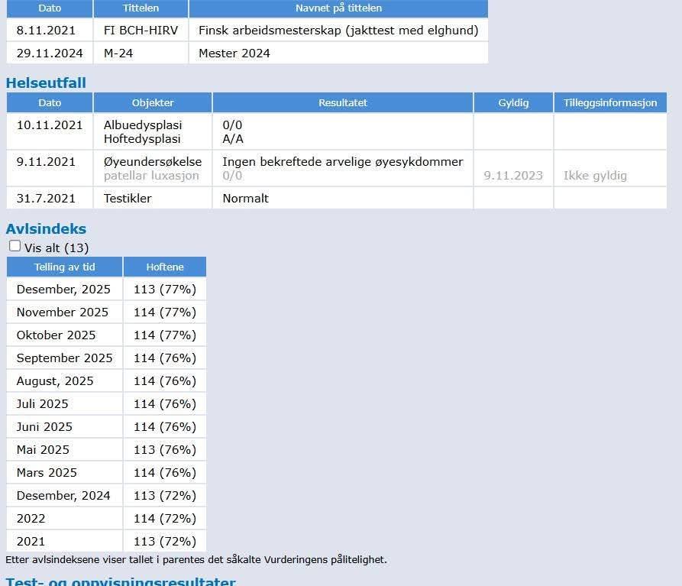Click the date '31.7.2021'
The height and width of the screenshot is (586, 682).
46,199
